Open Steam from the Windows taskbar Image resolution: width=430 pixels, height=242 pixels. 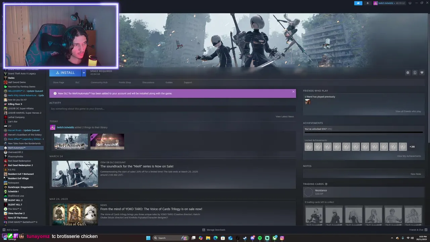[245, 238]
